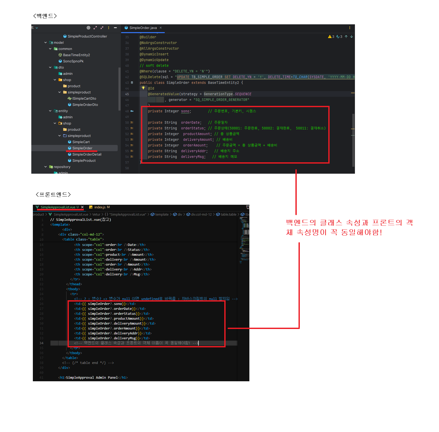This screenshot has width=439, height=432.
Task: Open the editor tabs kebab menu
Action: 350,28
